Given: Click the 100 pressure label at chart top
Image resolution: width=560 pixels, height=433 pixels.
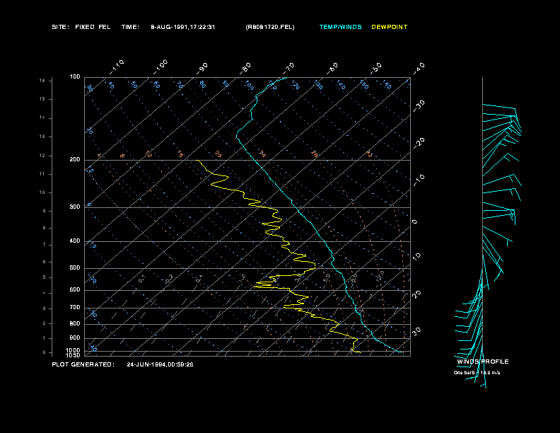Looking at the screenshot, I should pos(75,76).
